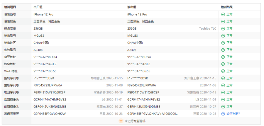Viewport: 264px width, 126px height.
Task: Click the green check icon in 销售型号 row
Action: coord(223,36)
